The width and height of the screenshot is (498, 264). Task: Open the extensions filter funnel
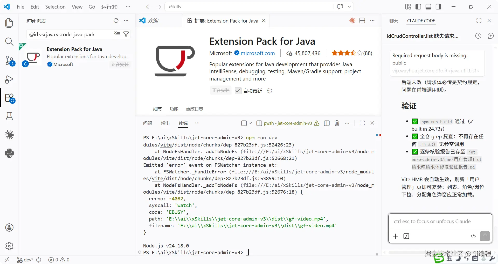[126, 34]
